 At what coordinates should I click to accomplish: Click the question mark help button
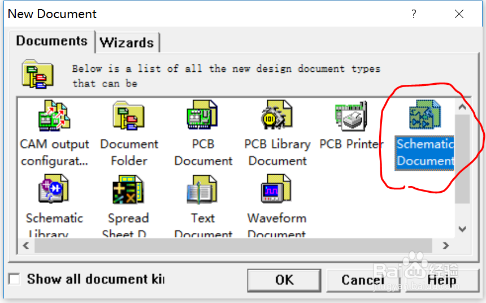pyautogui.click(x=414, y=14)
